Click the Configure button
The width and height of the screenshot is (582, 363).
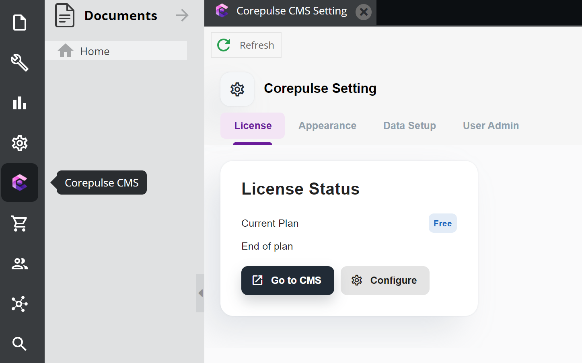(x=385, y=280)
